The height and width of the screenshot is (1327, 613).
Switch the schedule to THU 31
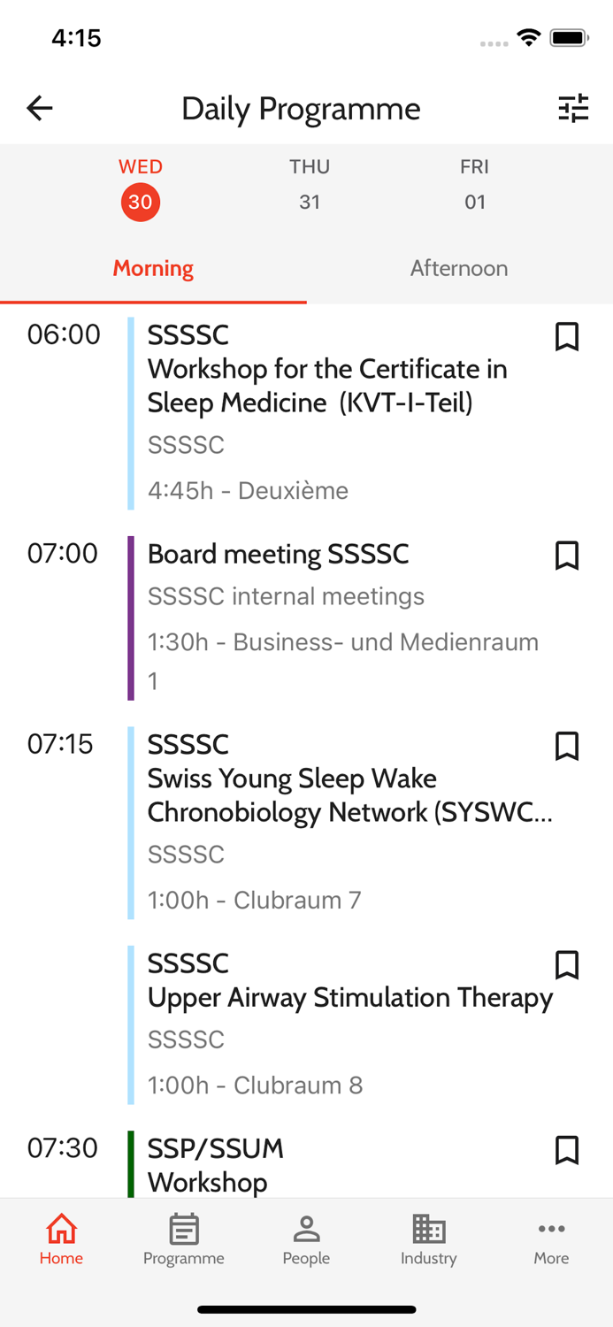point(310,186)
